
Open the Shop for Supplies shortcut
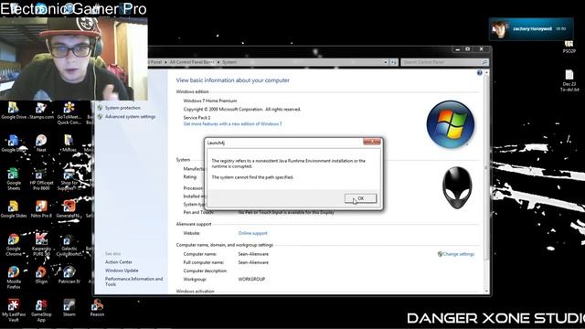click(x=69, y=179)
